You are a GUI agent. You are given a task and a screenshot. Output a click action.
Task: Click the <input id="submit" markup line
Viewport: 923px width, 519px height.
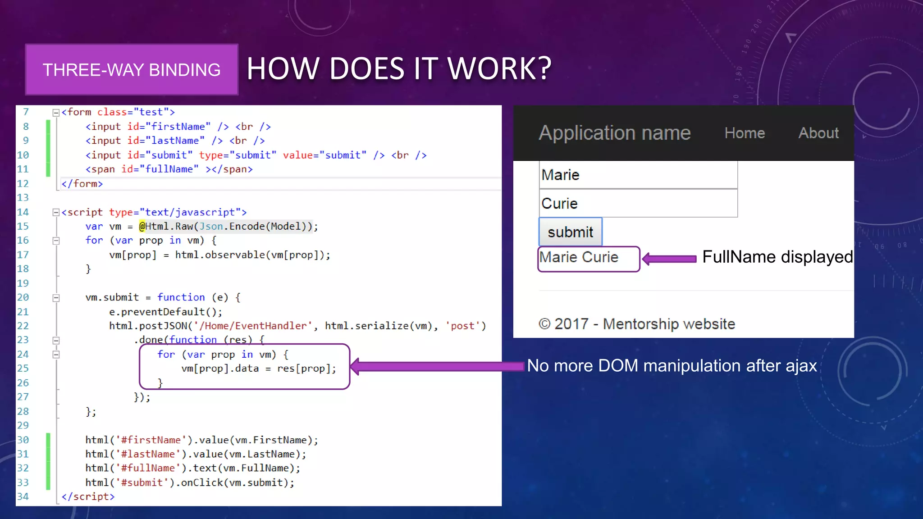(256, 155)
